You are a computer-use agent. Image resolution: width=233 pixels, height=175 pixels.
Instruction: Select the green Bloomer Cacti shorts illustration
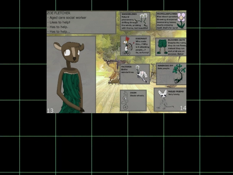(163, 47)
